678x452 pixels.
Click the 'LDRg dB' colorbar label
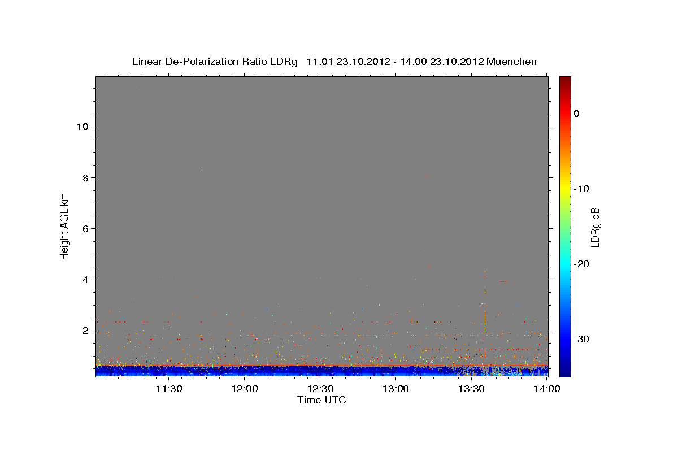595,227
